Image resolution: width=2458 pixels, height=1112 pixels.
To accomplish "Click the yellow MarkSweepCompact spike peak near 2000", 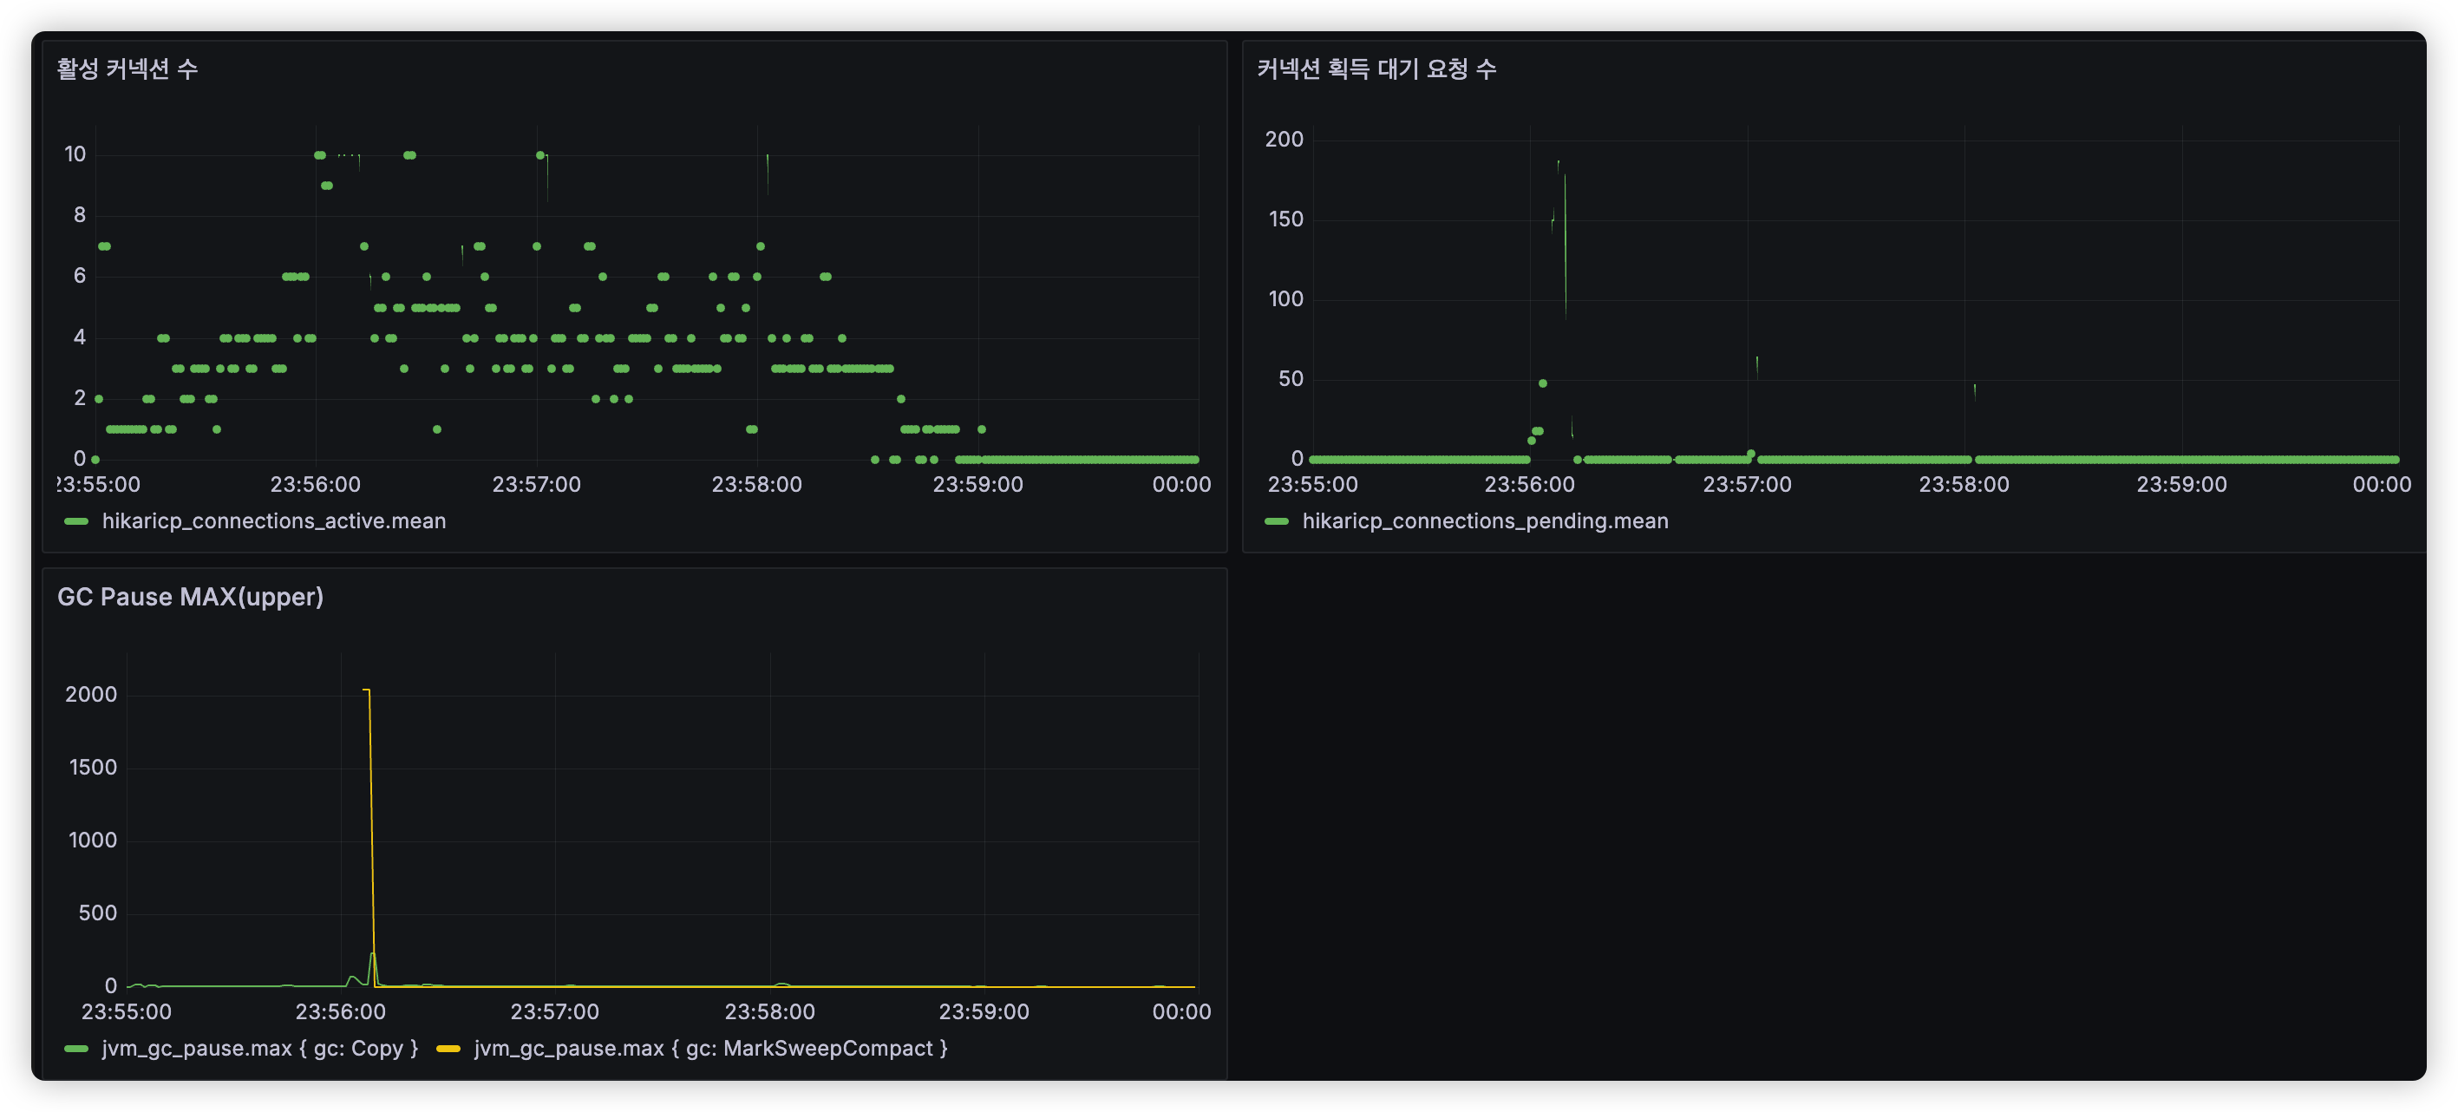I will click(x=366, y=690).
